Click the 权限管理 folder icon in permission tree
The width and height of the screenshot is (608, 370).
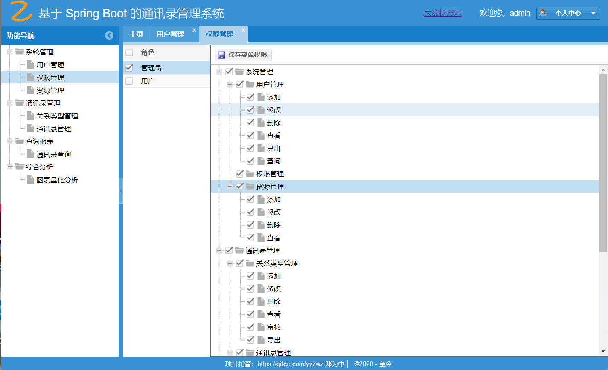[250, 174]
